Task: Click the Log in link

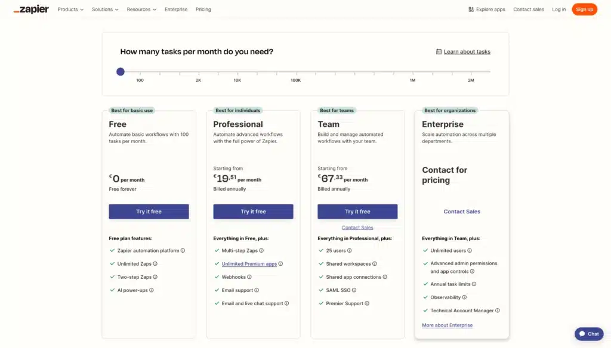Action: (558, 10)
